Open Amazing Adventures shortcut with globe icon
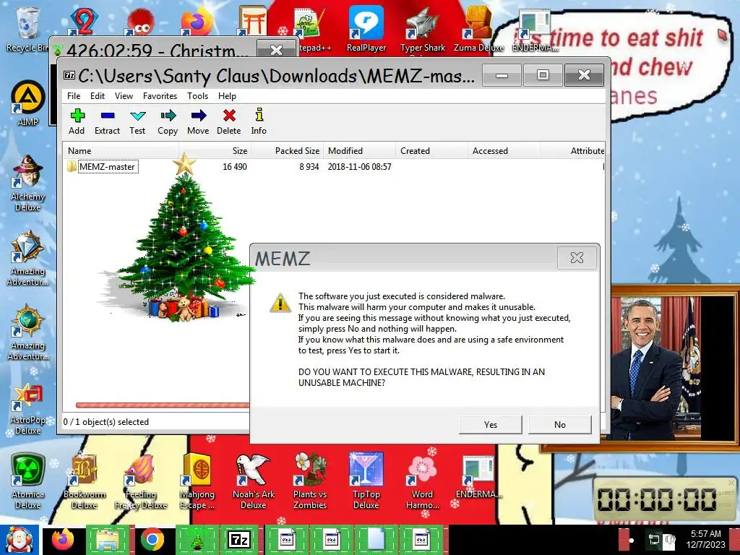This screenshot has width=740, height=555. [27, 332]
